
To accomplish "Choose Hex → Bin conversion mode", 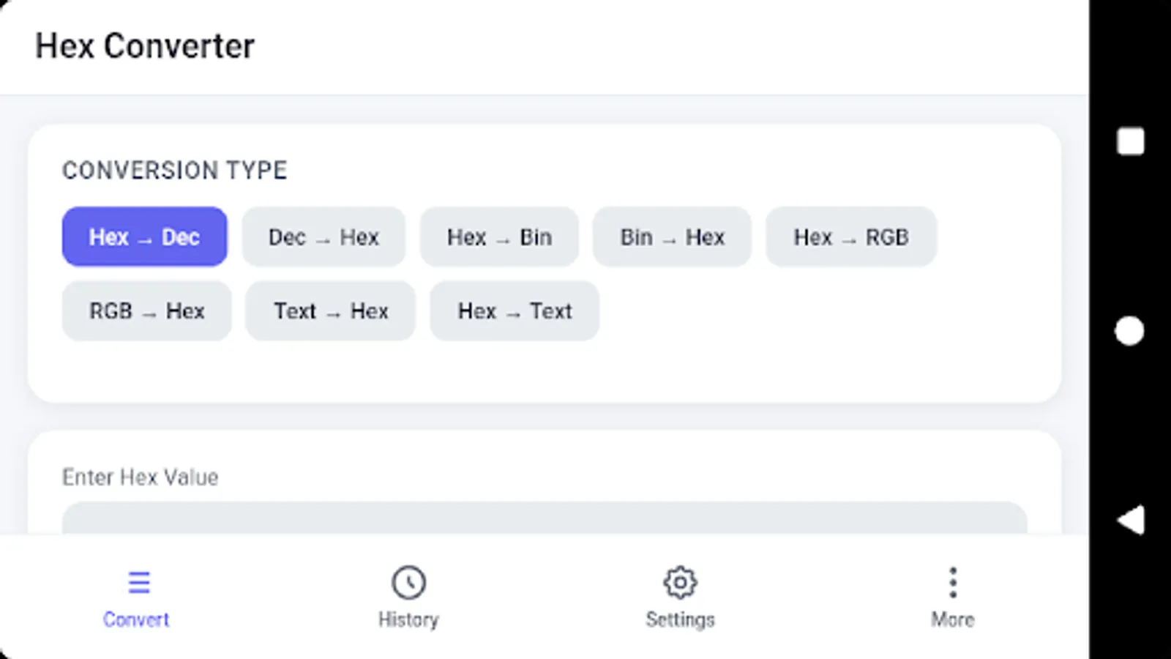I will pos(499,237).
